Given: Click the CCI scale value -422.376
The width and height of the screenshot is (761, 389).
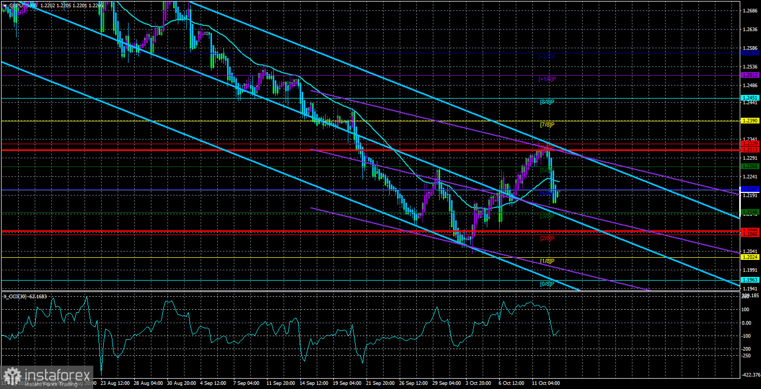Looking at the screenshot, I should tap(751, 374).
